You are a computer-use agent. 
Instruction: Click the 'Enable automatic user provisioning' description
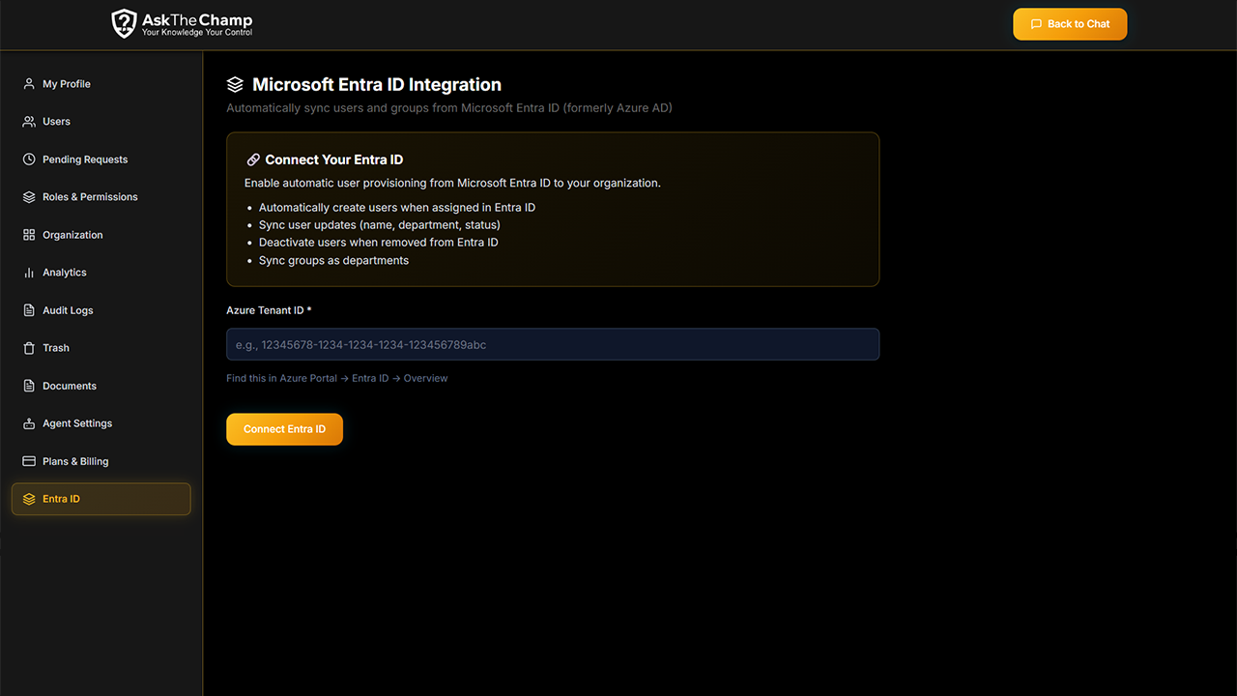click(452, 183)
